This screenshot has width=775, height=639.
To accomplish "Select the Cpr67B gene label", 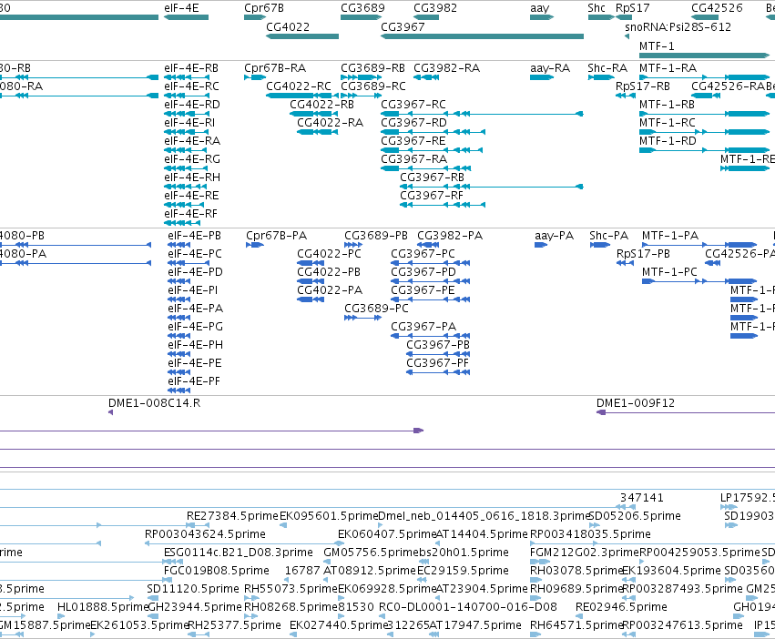I will click(264, 8).
